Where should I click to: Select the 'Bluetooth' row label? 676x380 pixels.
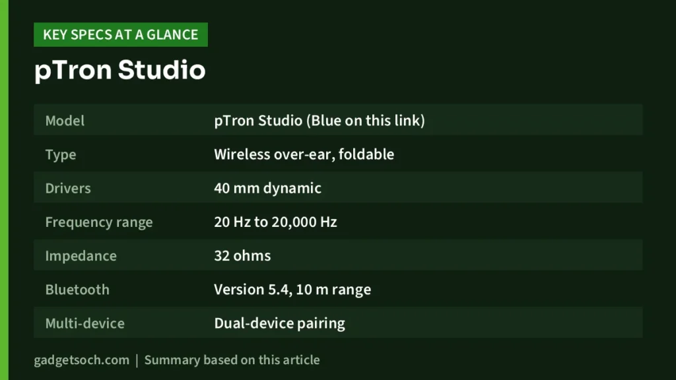point(77,290)
